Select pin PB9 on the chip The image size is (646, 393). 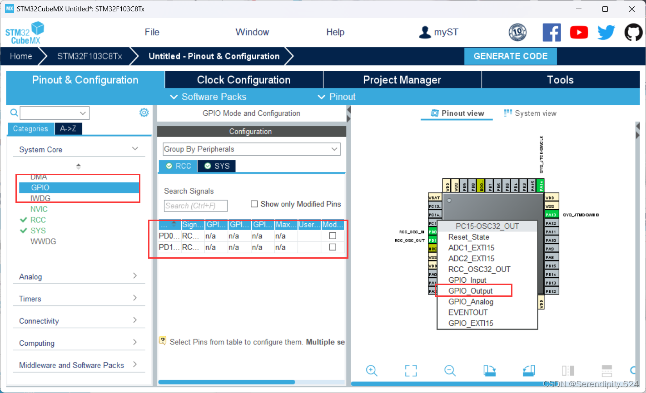[x=464, y=186]
